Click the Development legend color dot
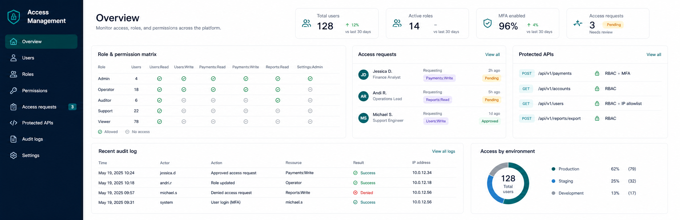The height and width of the screenshot is (220, 680). 553,193
